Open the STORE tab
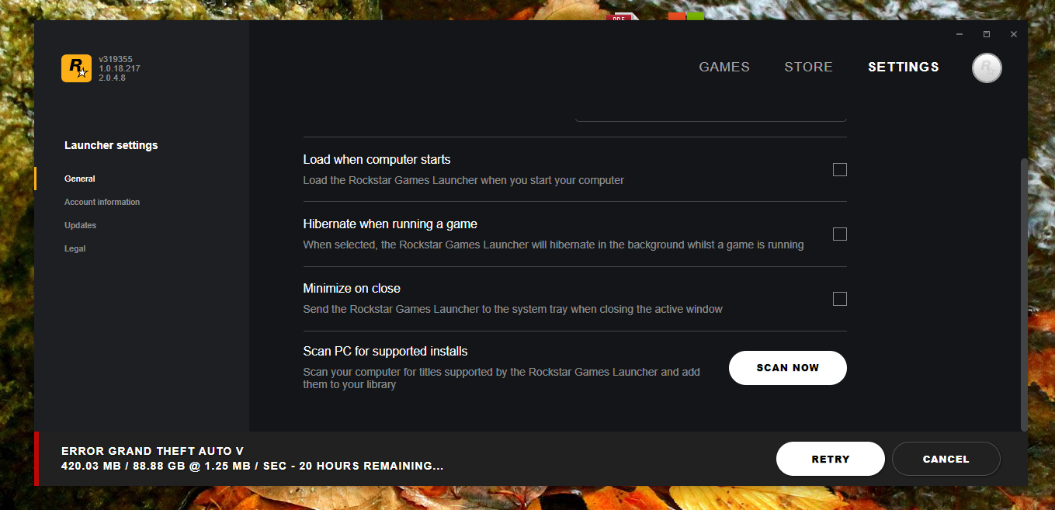The height and width of the screenshot is (510, 1055). [808, 67]
